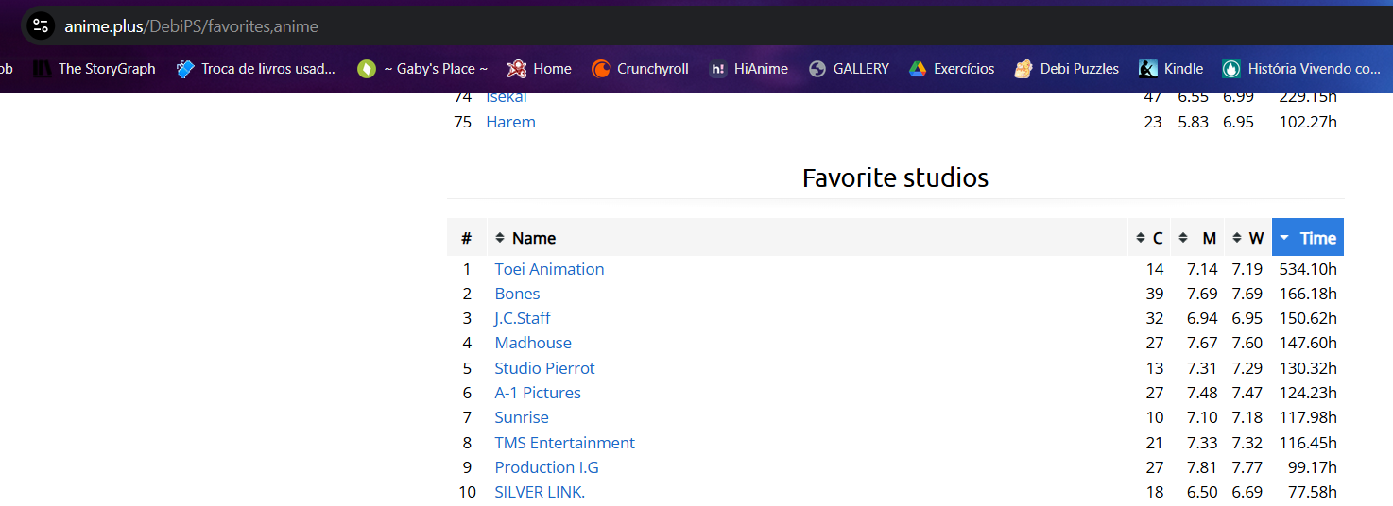
Task: Sort studios by C count column
Action: click(1150, 238)
